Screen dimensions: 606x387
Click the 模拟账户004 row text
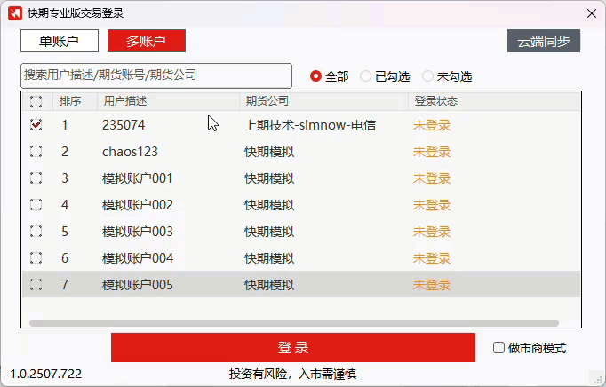[138, 258]
